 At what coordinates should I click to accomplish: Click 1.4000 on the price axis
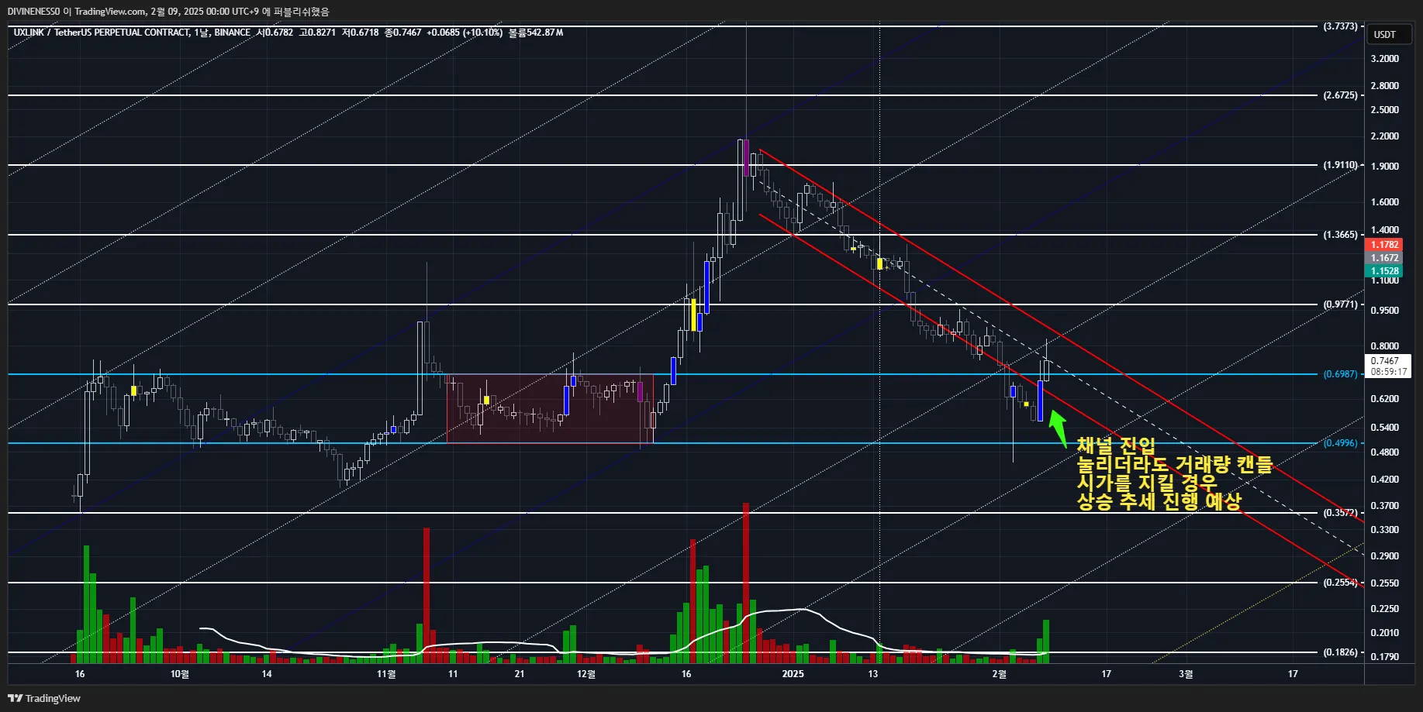pyautogui.click(x=1384, y=230)
